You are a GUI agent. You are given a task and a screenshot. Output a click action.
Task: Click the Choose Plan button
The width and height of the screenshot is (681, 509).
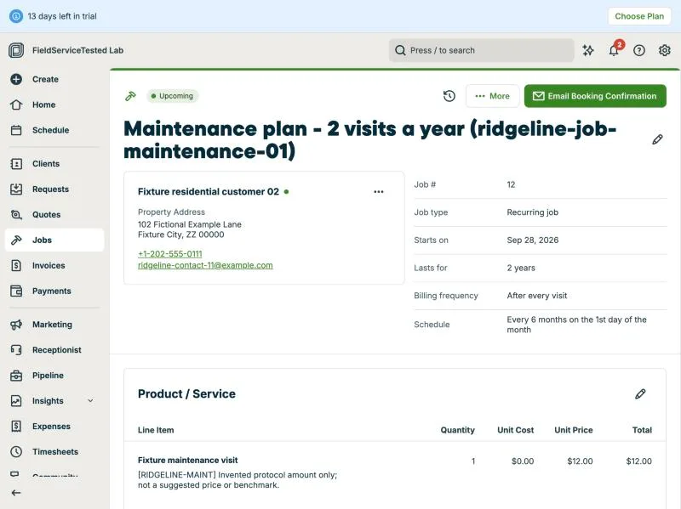click(639, 16)
